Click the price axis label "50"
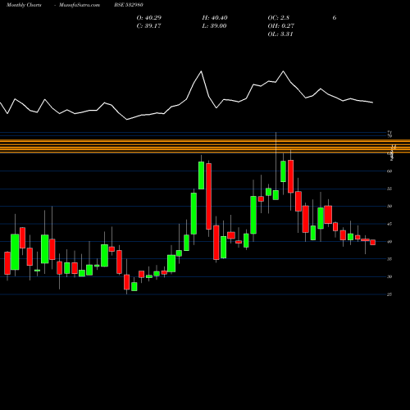Image resolution: width=410 pixels, height=410 pixels. (x=389, y=207)
